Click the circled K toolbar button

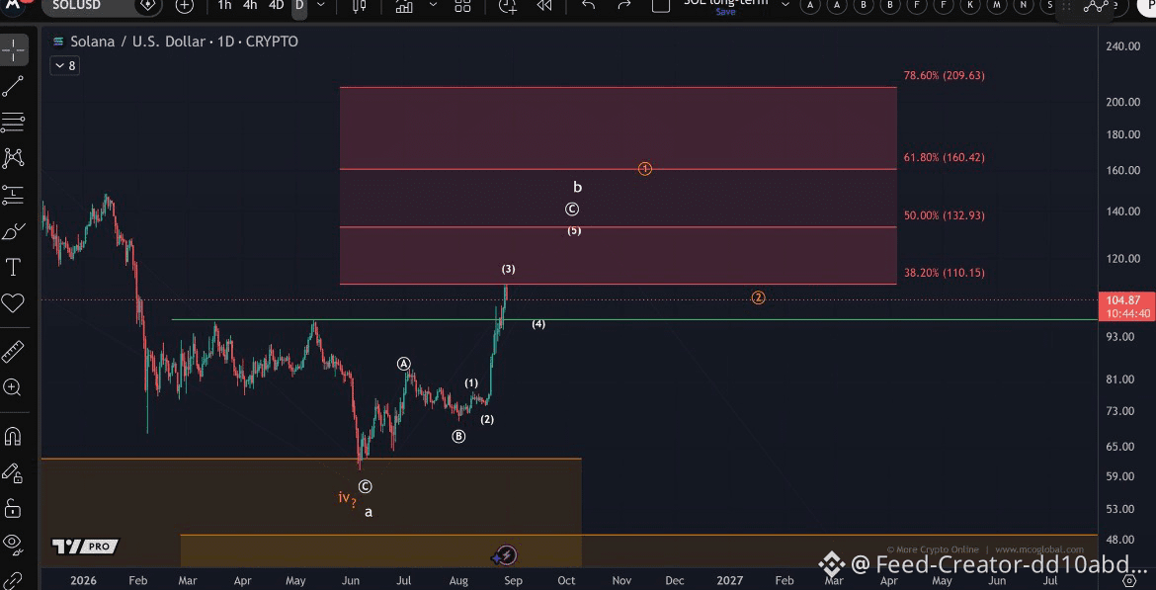[x=971, y=5]
